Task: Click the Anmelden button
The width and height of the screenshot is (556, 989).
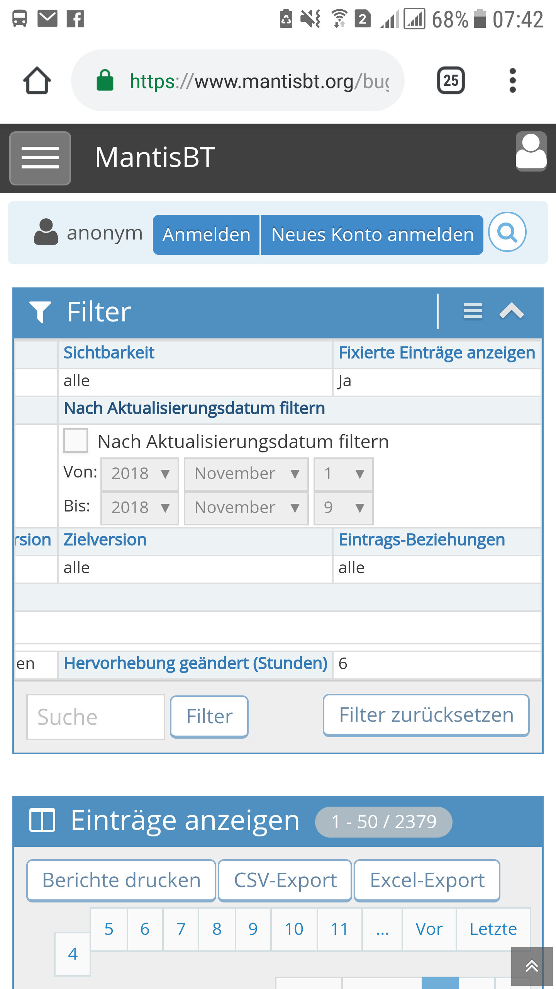Action: (206, 235)
